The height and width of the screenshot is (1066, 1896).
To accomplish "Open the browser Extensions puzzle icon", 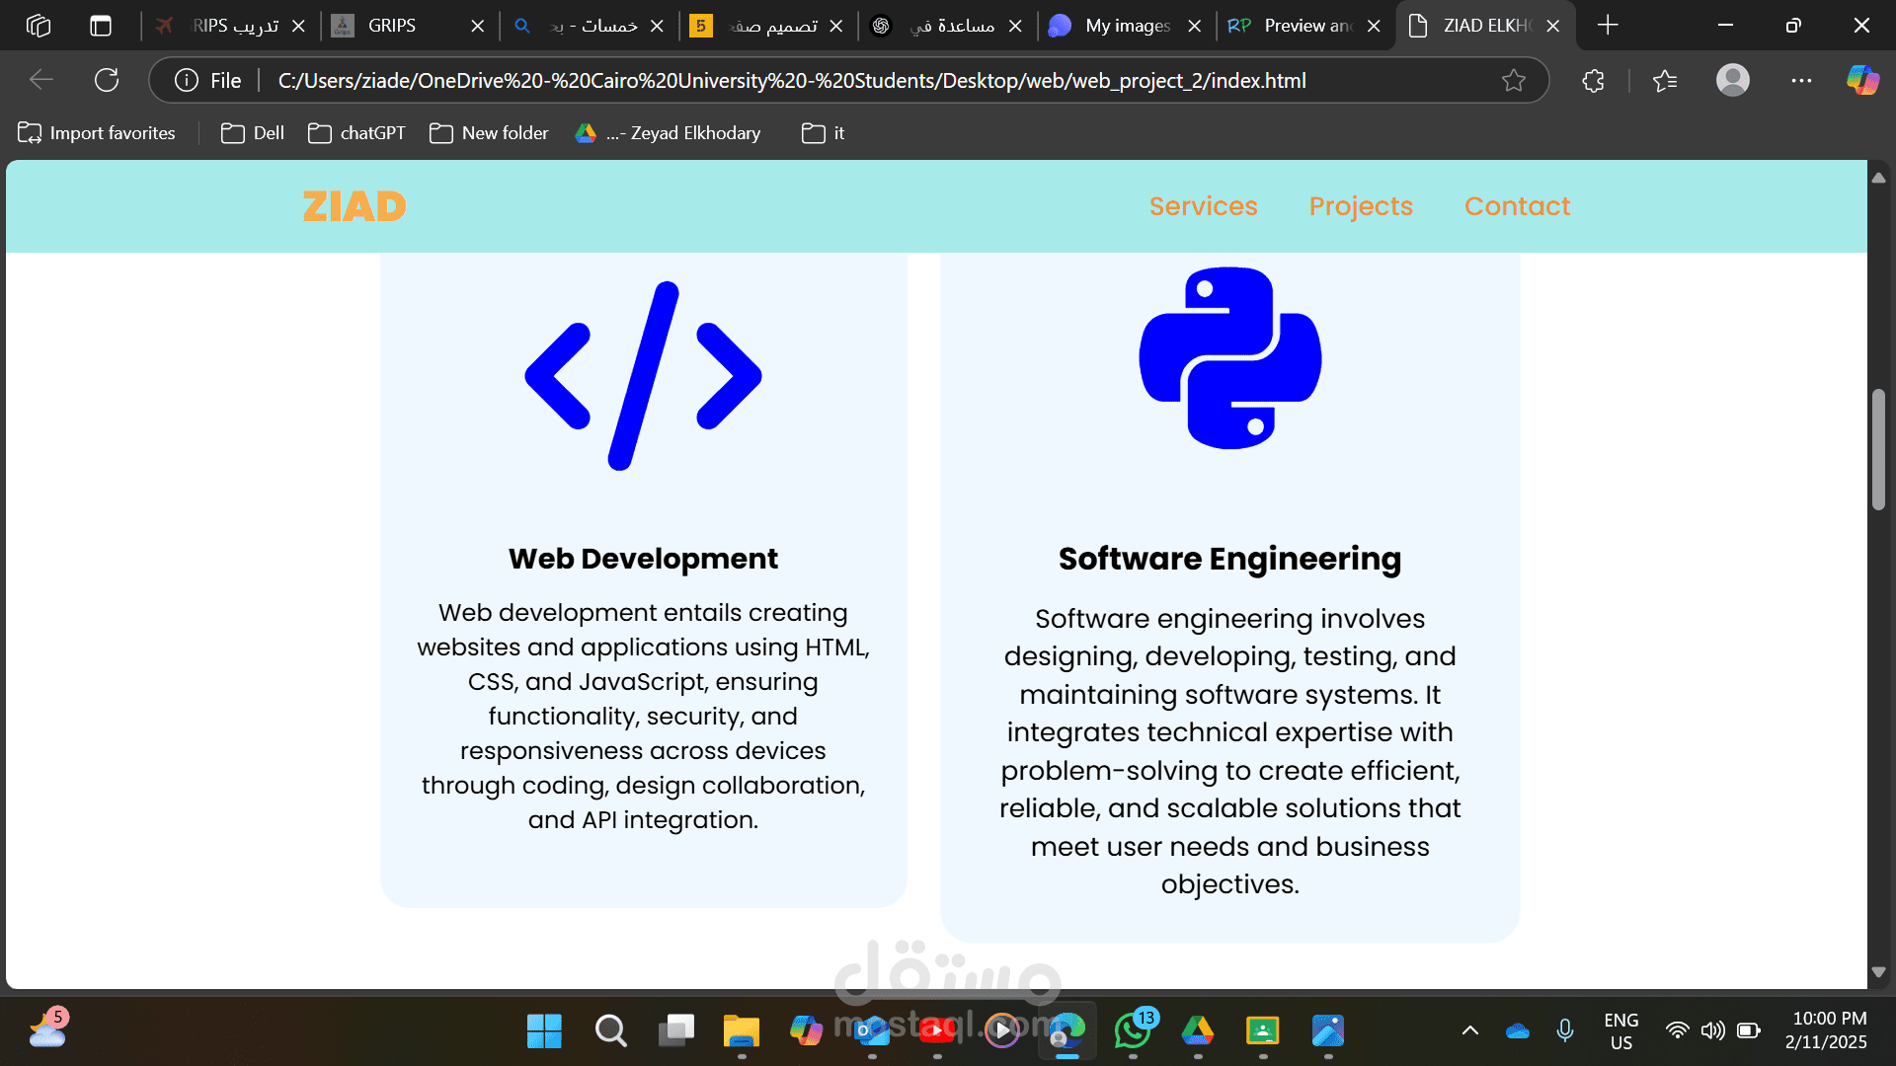I will [x=1593, y=81].
